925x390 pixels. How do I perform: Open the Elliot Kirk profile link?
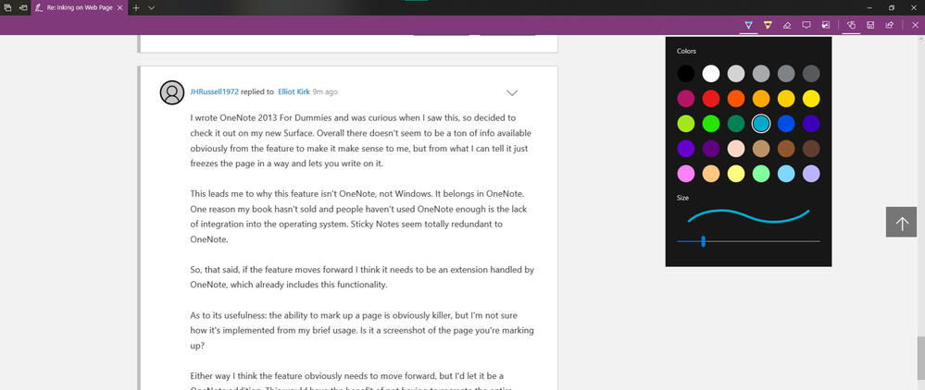point(294,91)
